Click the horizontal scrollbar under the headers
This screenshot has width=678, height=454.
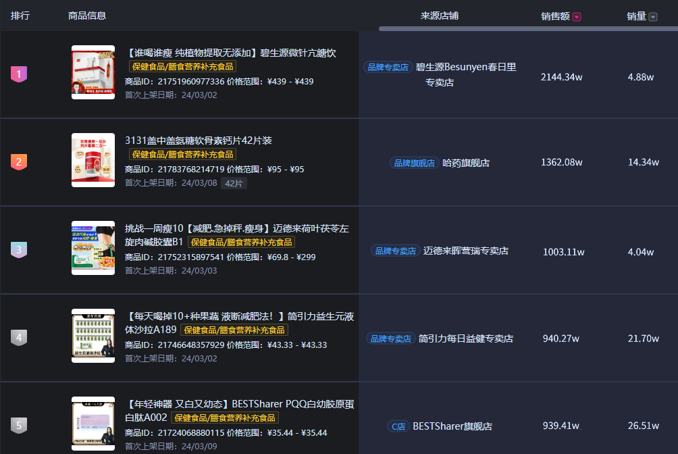(528, 28)
